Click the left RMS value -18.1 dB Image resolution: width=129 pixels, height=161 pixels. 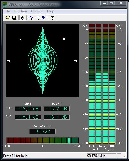click(x=28, y=117)
